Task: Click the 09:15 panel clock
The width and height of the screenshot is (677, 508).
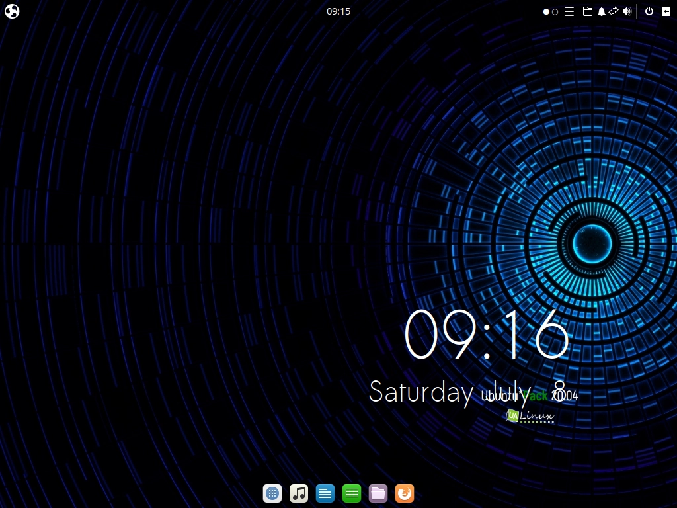Action: point(338,11)
